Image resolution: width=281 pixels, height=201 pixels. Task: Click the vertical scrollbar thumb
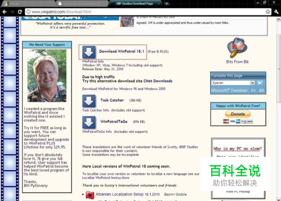[279, 69]
